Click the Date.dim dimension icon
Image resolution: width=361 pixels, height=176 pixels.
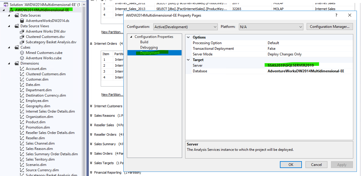point(22,85)
